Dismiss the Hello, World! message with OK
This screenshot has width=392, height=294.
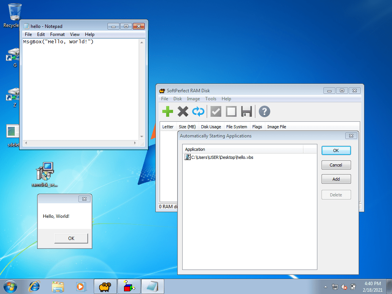point(71,238)
